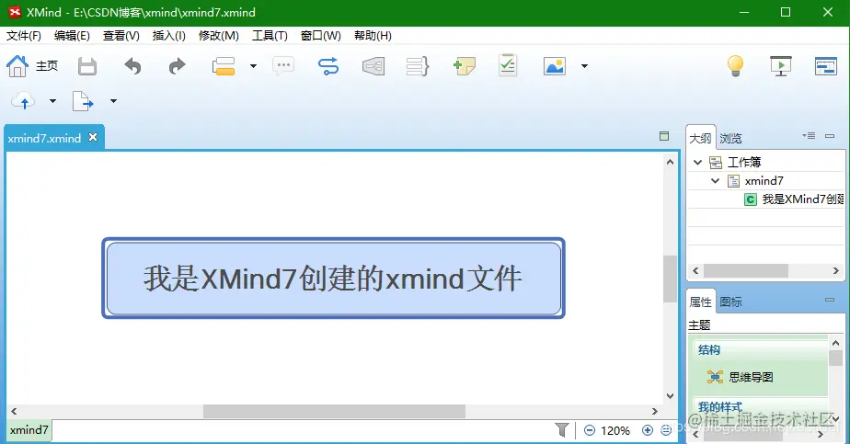This screenshot has width=850, height=444.
Task: Open the 插入(I) menu
Action: click(169, 36)
